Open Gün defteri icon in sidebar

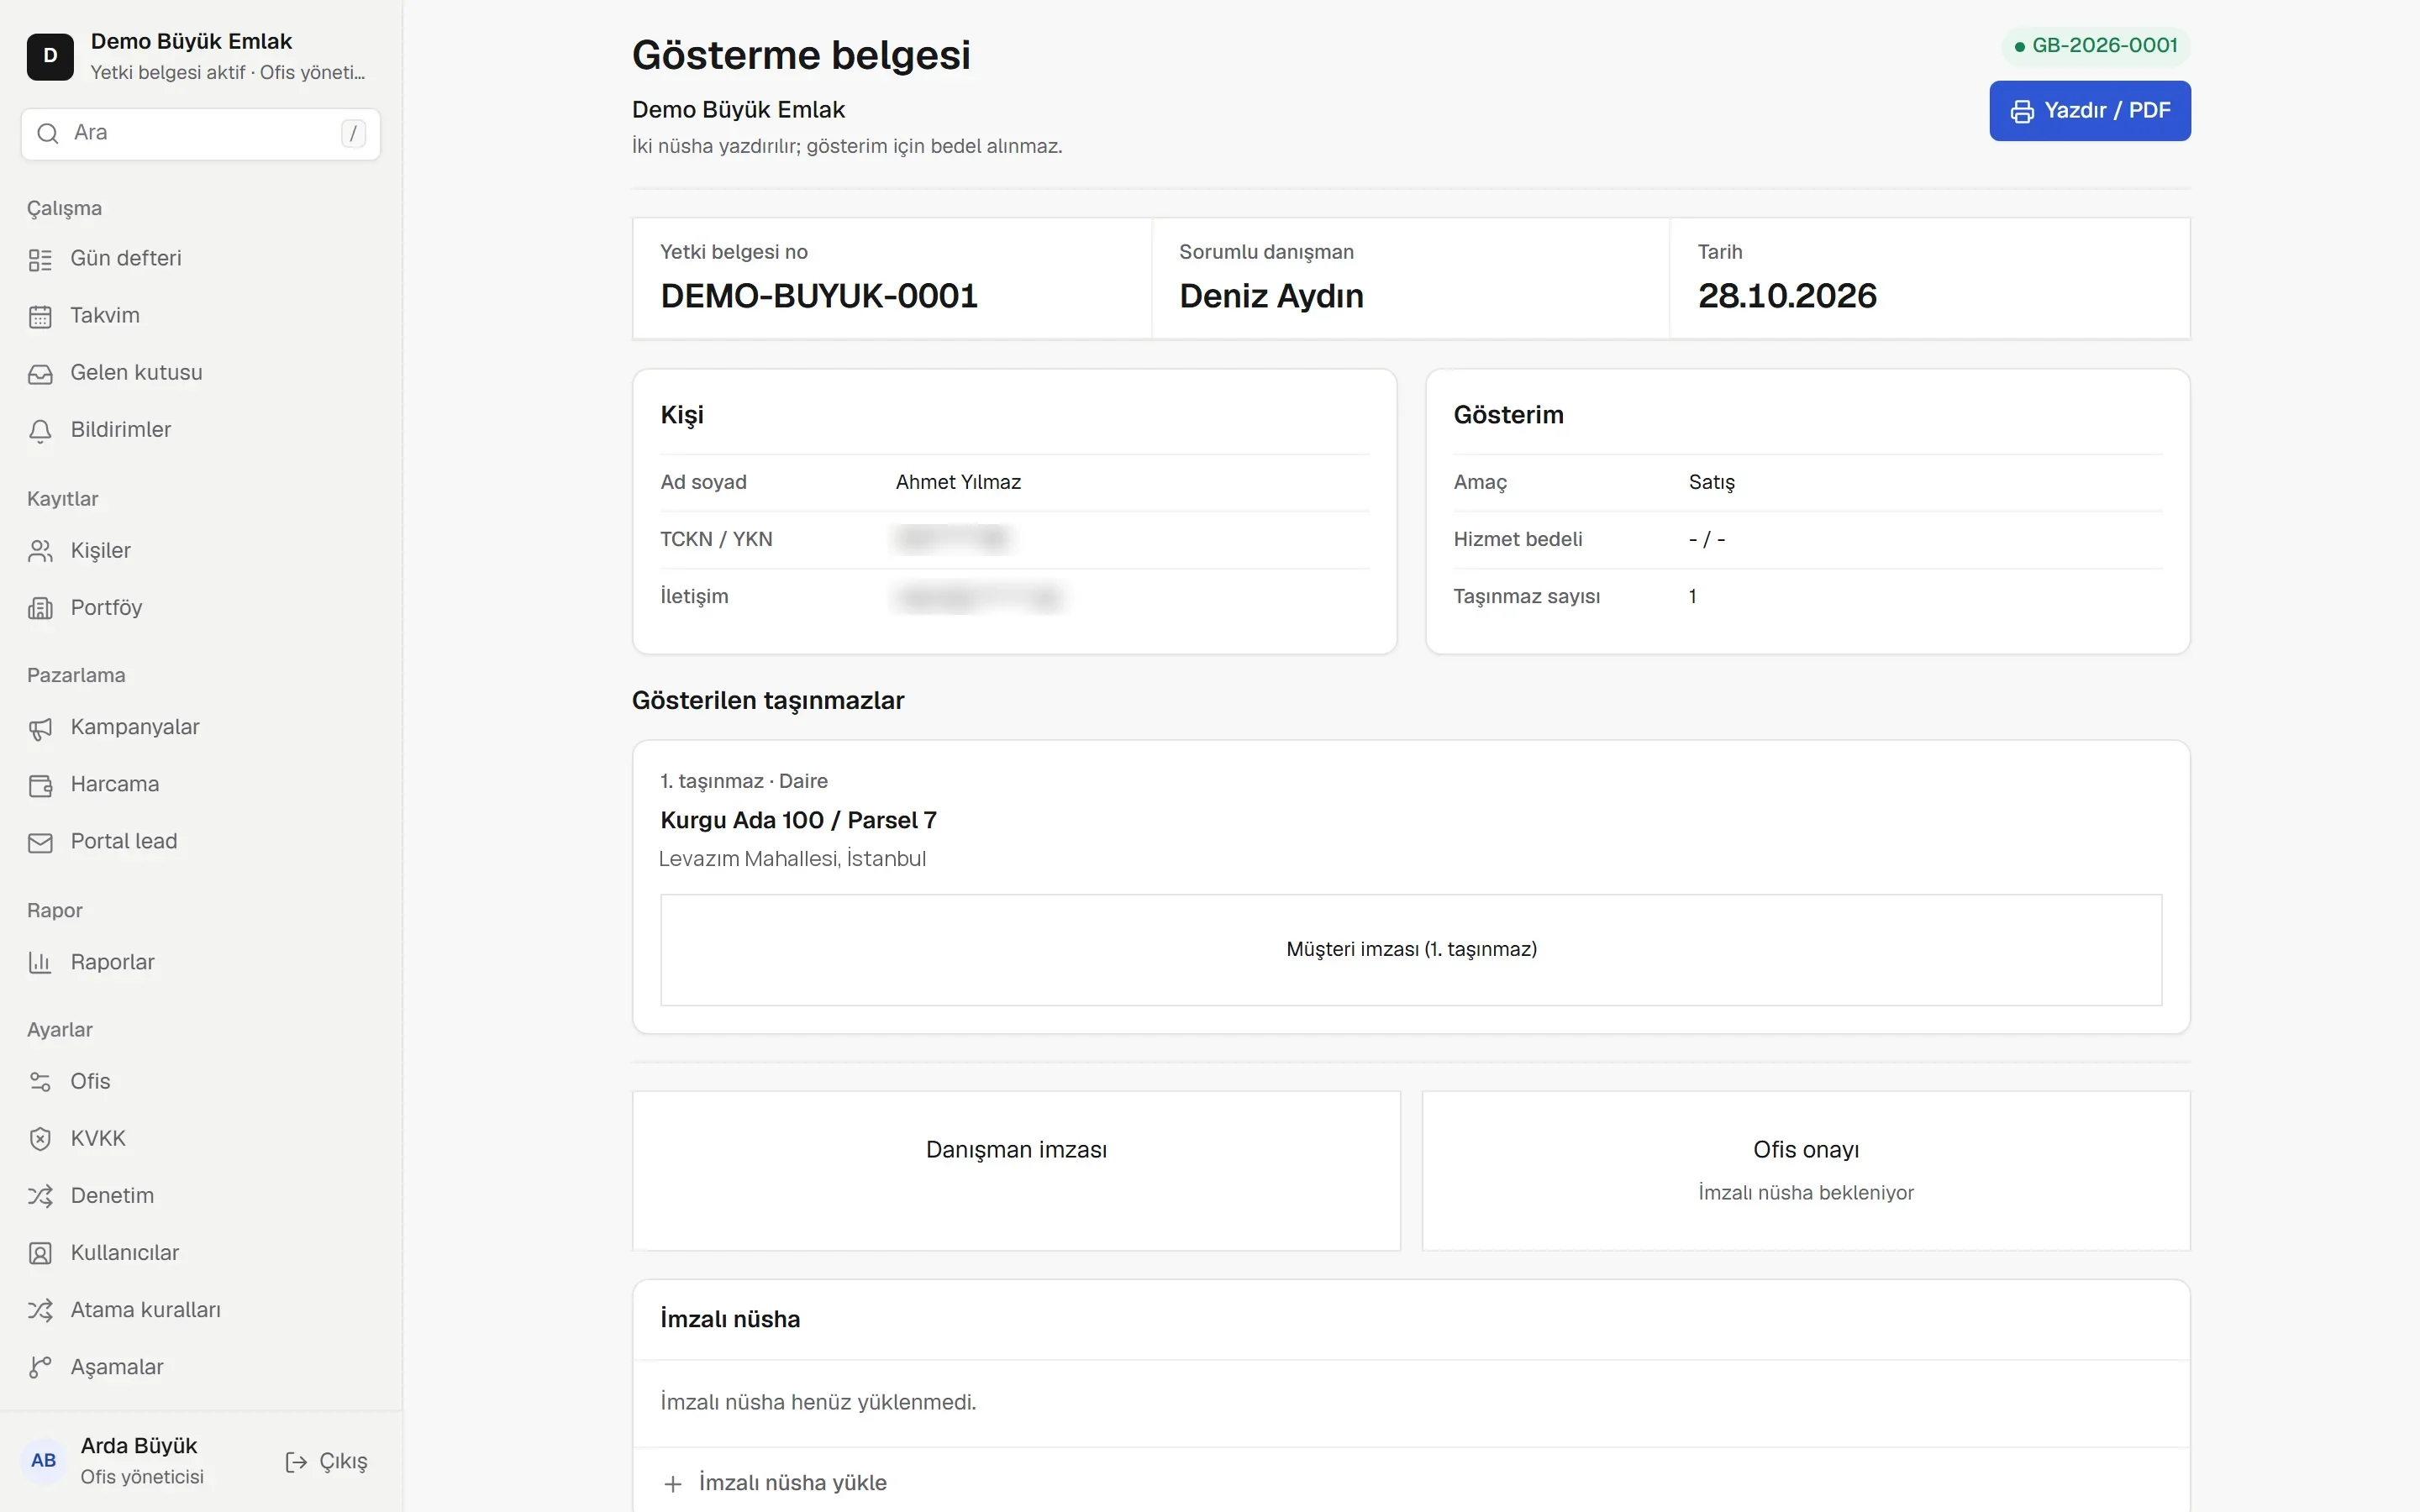[40, 260]
